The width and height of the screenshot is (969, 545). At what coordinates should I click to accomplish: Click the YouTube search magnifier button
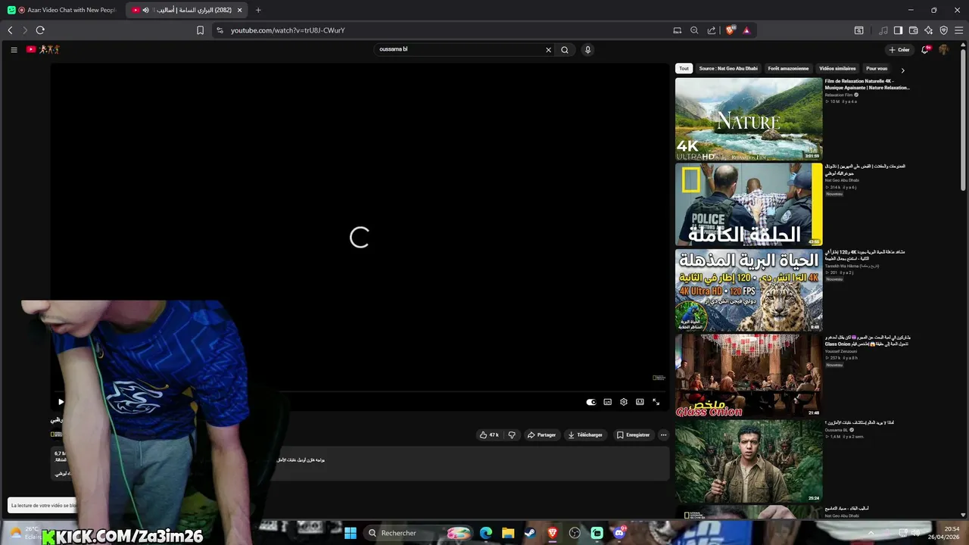point(565,50)
